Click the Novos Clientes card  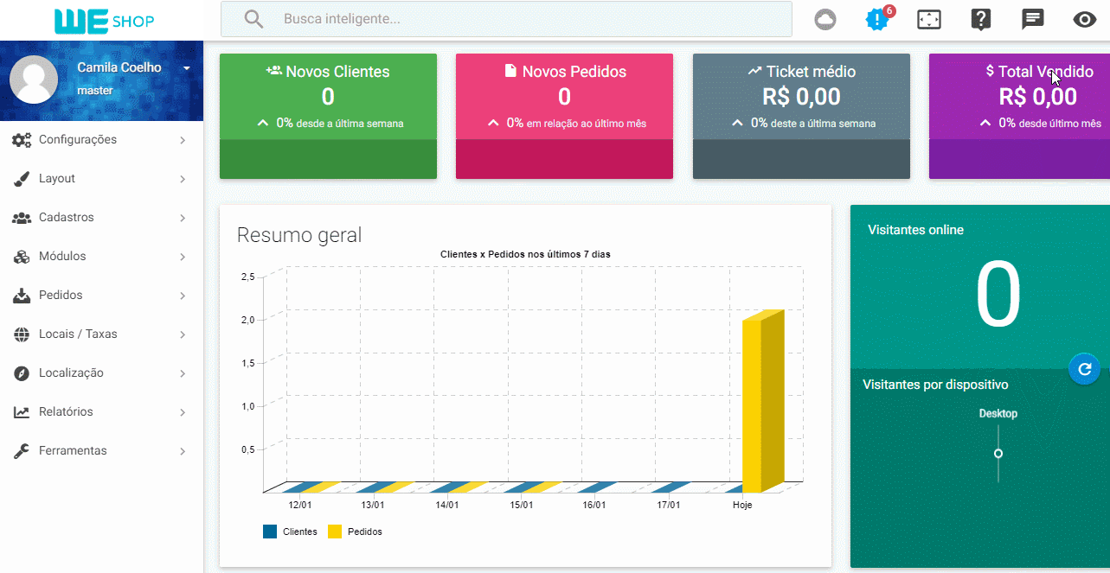click(x=328, y=97)
